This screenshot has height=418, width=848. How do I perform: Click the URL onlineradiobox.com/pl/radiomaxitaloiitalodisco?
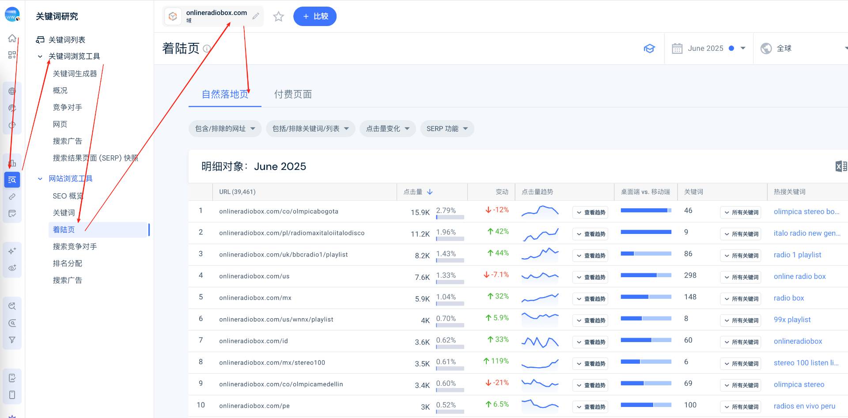tap(291, 233)
